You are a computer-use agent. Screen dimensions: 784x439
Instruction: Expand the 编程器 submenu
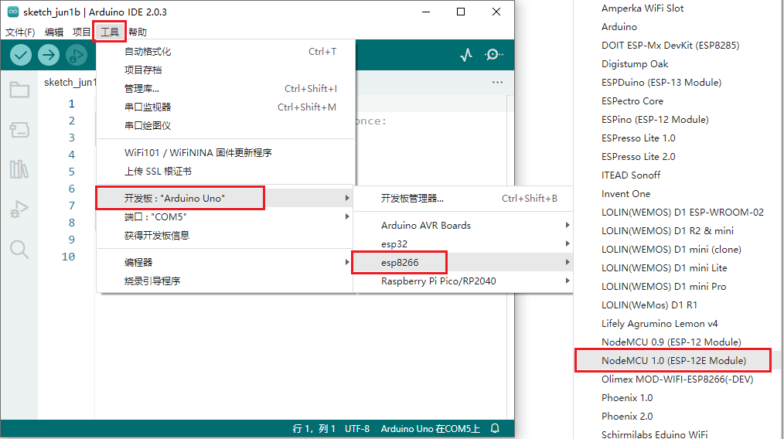pos(225,262)
